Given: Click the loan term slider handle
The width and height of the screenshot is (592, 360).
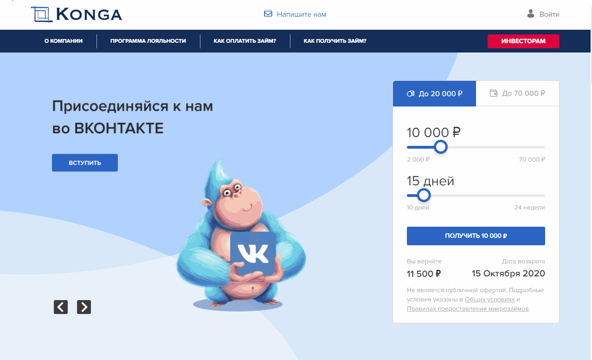Looking at the screenshot, I should coord(423,195).
